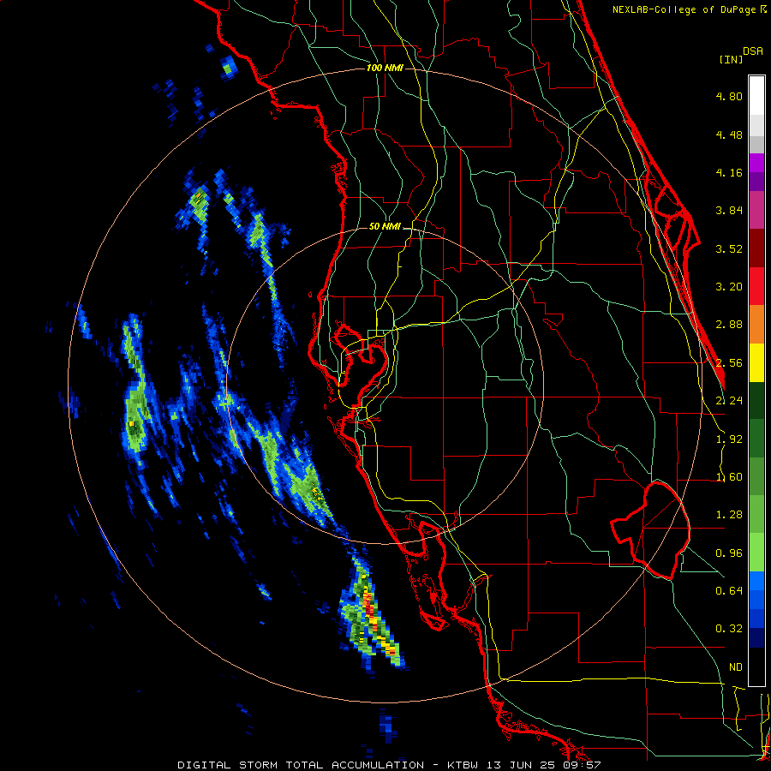The width and height of the screenshot is (771, 771).
Task: Click the 1.28 legend value
Action: (x=729, y=515)
